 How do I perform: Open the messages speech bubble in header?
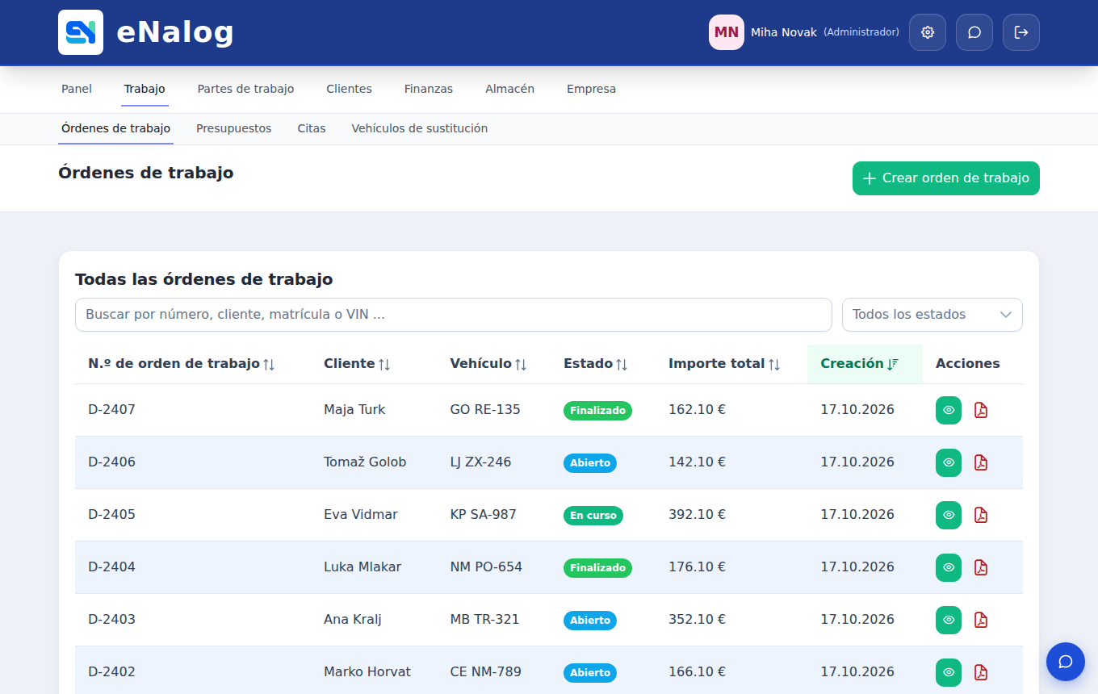click(x=974, y=32)
